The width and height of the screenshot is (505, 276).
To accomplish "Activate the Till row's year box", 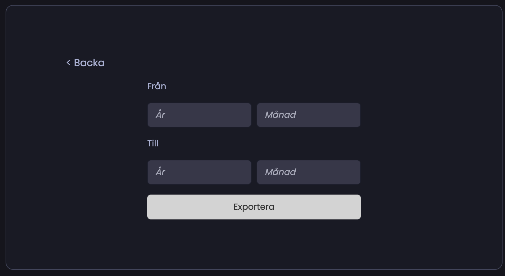I will point(199,172).
